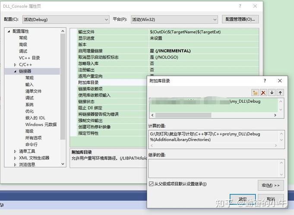Click the $(OutDir)$(TargetName)$(TargetExt) value

[185, 32]
